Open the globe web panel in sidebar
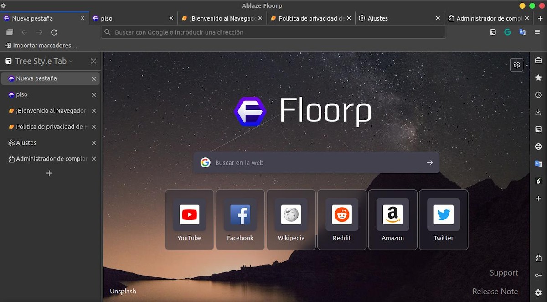Screen dimensions: 547x302 click(538, 146)
